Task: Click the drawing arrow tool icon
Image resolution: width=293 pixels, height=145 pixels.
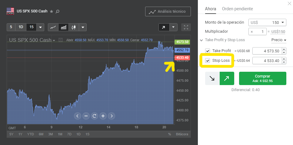Action: (x=164, y=27)
